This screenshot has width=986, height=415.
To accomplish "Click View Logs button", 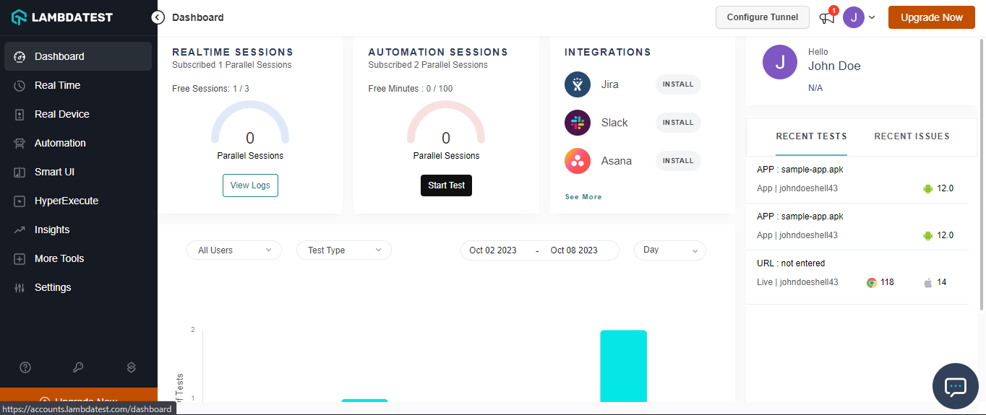I will coord(250,185).
